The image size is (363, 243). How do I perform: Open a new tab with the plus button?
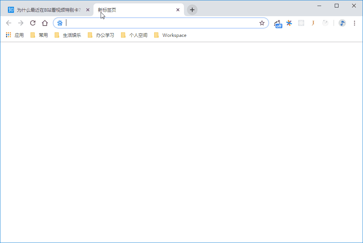(x=192, y=10)
